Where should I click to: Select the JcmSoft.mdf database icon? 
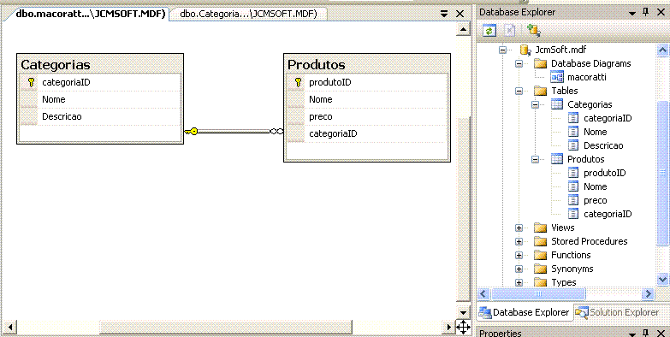click(x=525, y=50)
